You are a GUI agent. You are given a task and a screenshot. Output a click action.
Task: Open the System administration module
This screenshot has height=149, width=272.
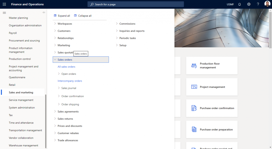pyautogui.click(x=22, y=107)
